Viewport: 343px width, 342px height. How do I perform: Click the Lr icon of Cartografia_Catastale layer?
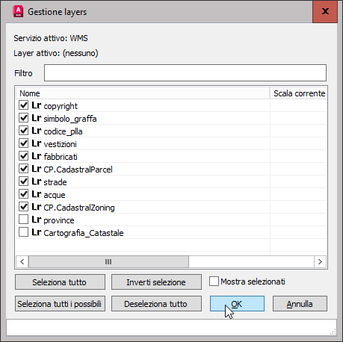(x=37, y=232)
